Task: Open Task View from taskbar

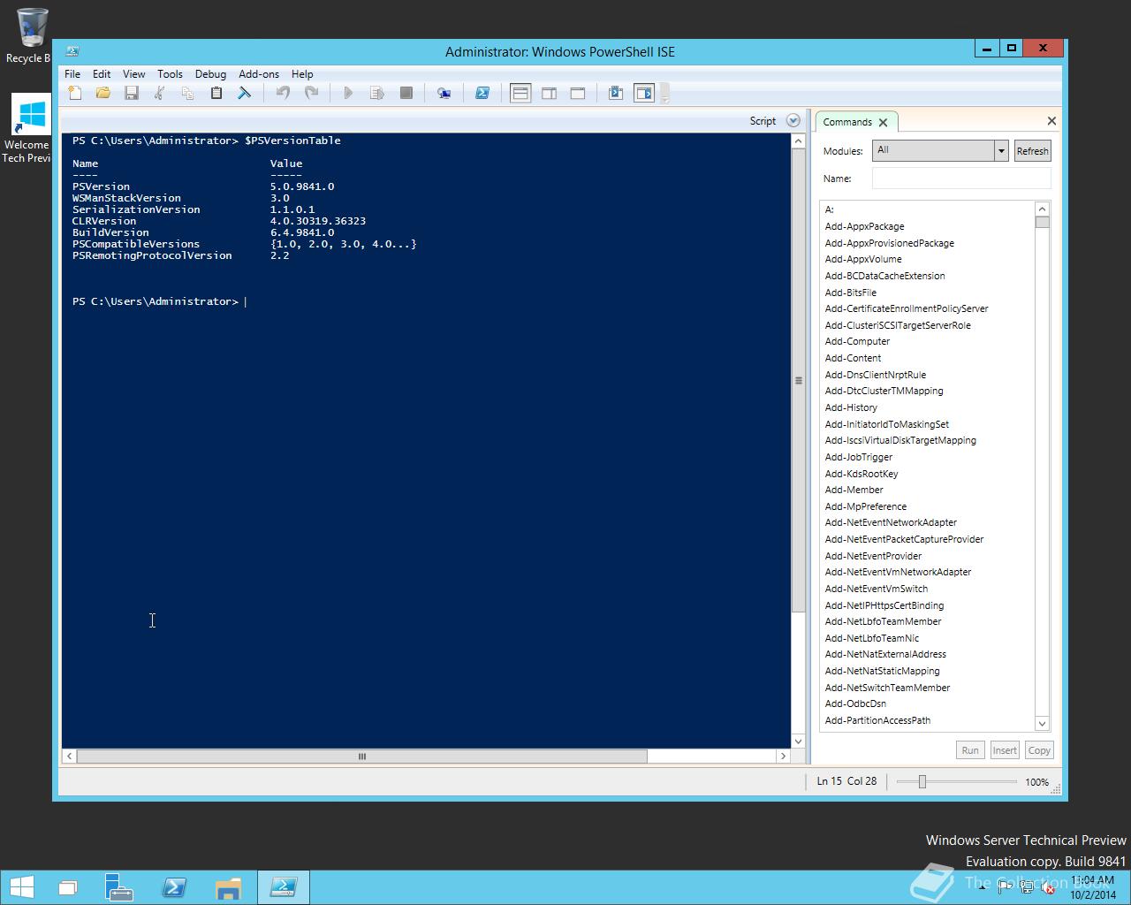Action: tap(68, 888)
